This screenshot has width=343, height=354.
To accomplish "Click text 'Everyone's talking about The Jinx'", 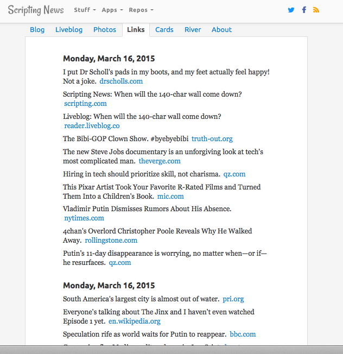I will click(116, 312).
